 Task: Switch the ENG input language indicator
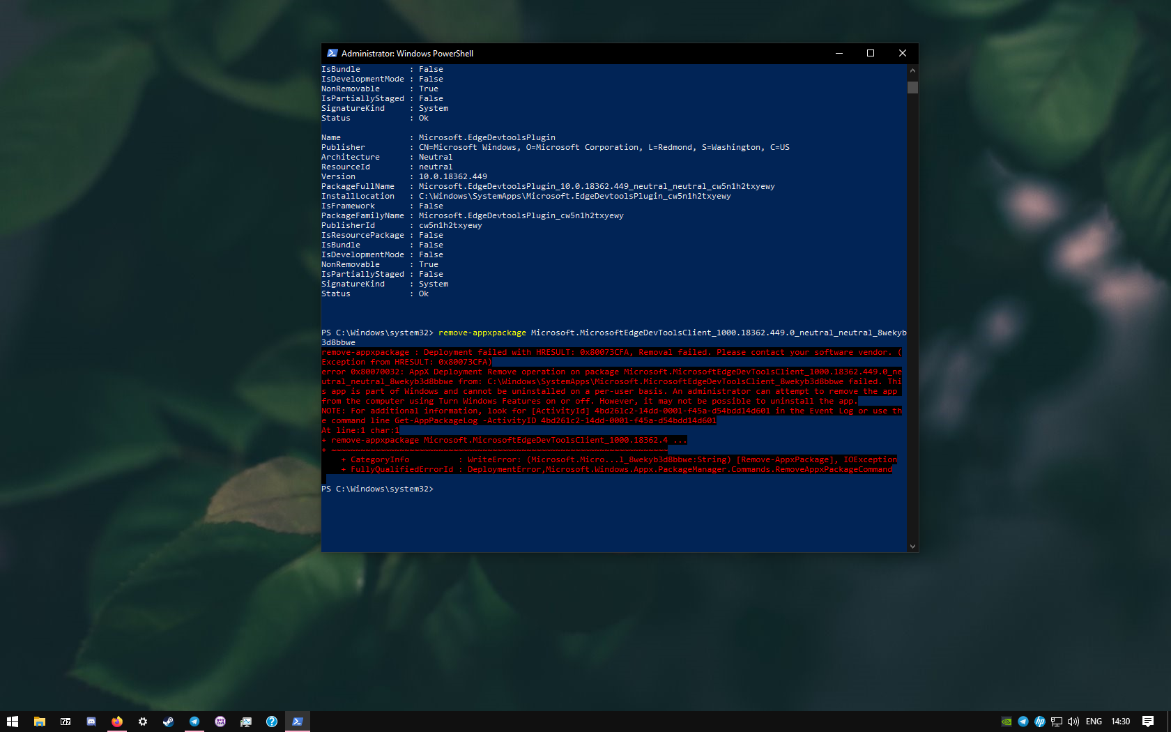1094,722
